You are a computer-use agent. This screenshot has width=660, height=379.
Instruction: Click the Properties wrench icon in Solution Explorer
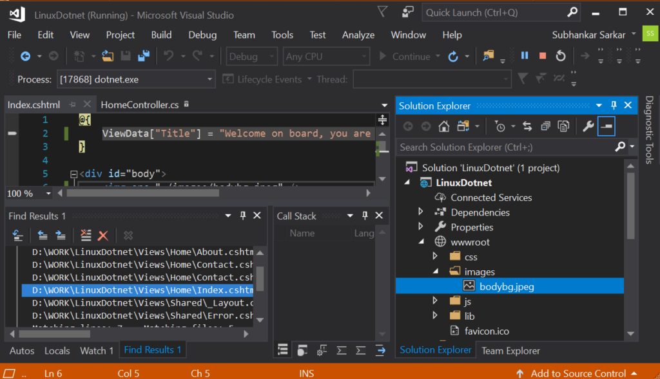[x=588, y=126]
